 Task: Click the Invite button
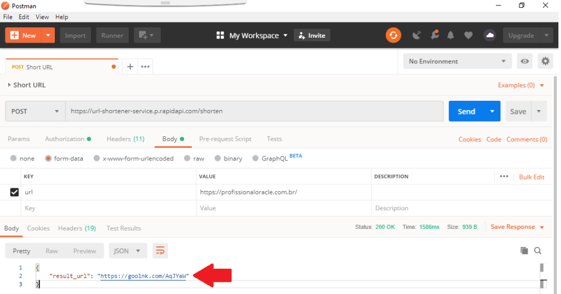coord(312,36)
